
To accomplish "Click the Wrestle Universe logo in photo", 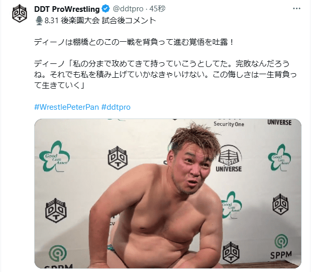I will tap(229, 158).
